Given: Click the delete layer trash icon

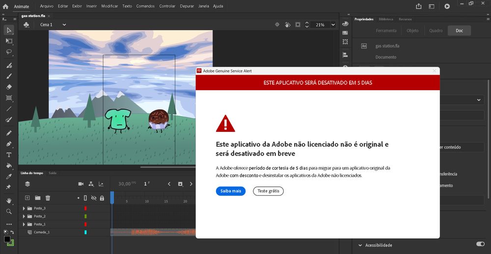Looking at the screenshot, I should tap(48, 198).
